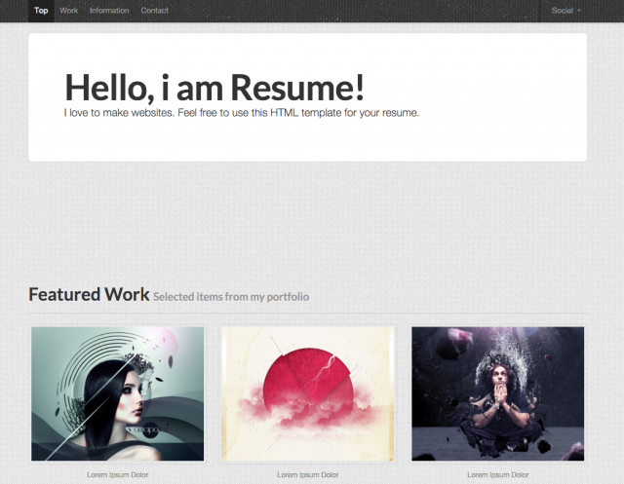624x484 pixels.
Task: Open the red circle artwork thumbnail
Action: pos(308,393)
